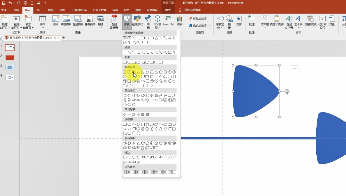Image resolution: width=346 pixels, height=196 pixels.
Task: Insert a 批注 comment
Action: coord(252,21)
